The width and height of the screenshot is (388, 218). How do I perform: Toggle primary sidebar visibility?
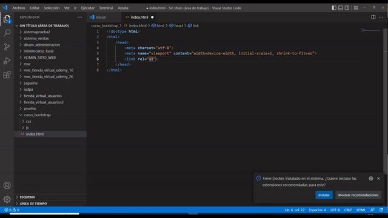point(334,8)
